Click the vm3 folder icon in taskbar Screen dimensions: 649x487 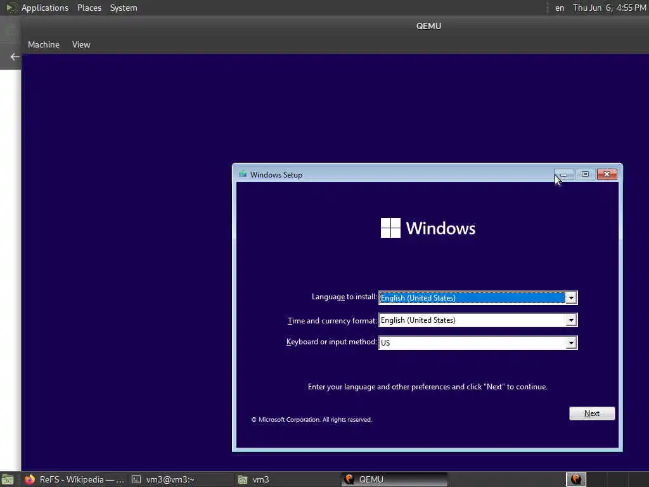[243, 479]
